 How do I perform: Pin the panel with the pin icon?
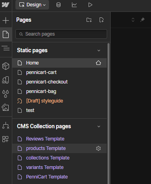142,20
